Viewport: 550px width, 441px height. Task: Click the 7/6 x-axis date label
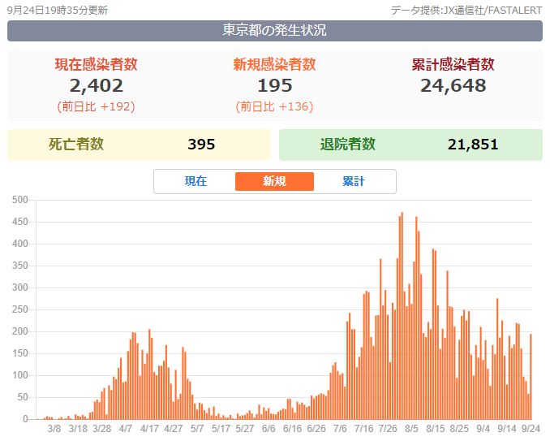tap(340, 429)
